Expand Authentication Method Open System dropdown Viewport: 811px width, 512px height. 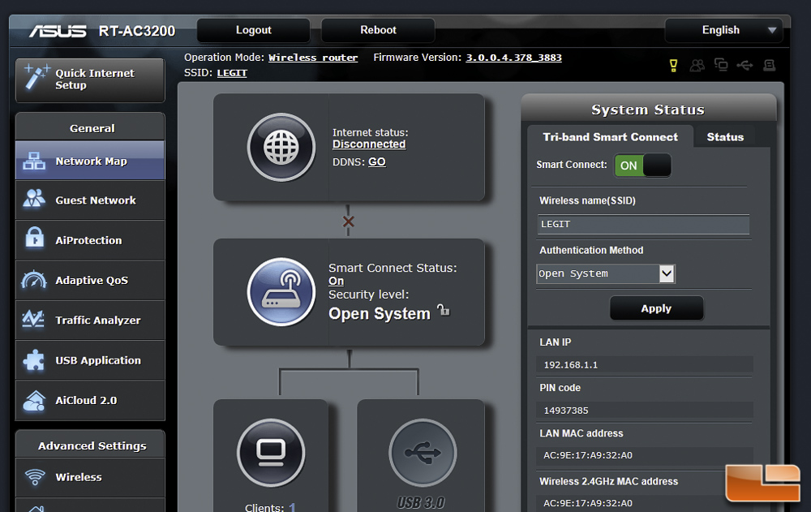point(606,274)
